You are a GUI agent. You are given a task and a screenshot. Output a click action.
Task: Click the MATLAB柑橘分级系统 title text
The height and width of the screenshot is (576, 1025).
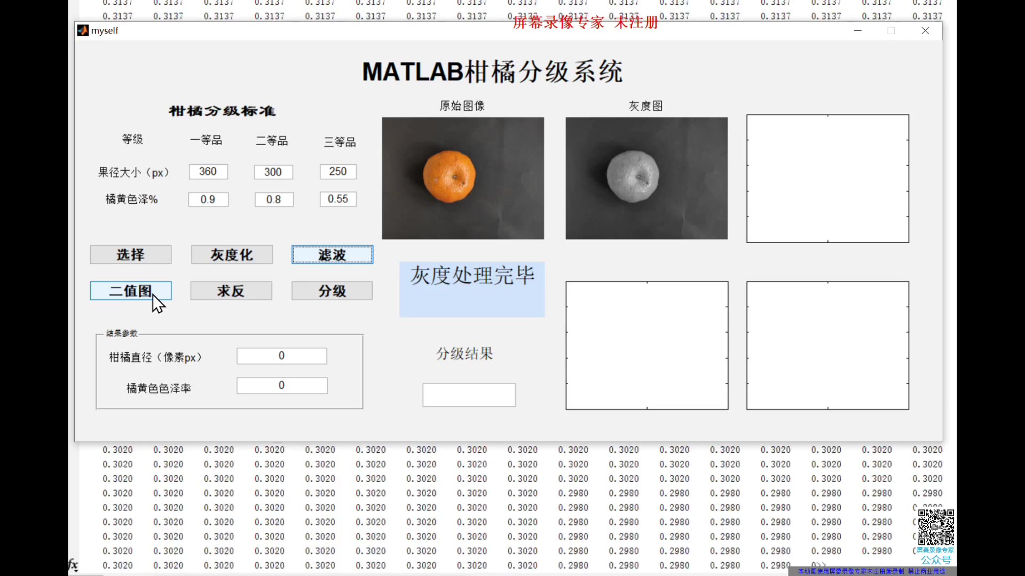[x=492, y=71]
